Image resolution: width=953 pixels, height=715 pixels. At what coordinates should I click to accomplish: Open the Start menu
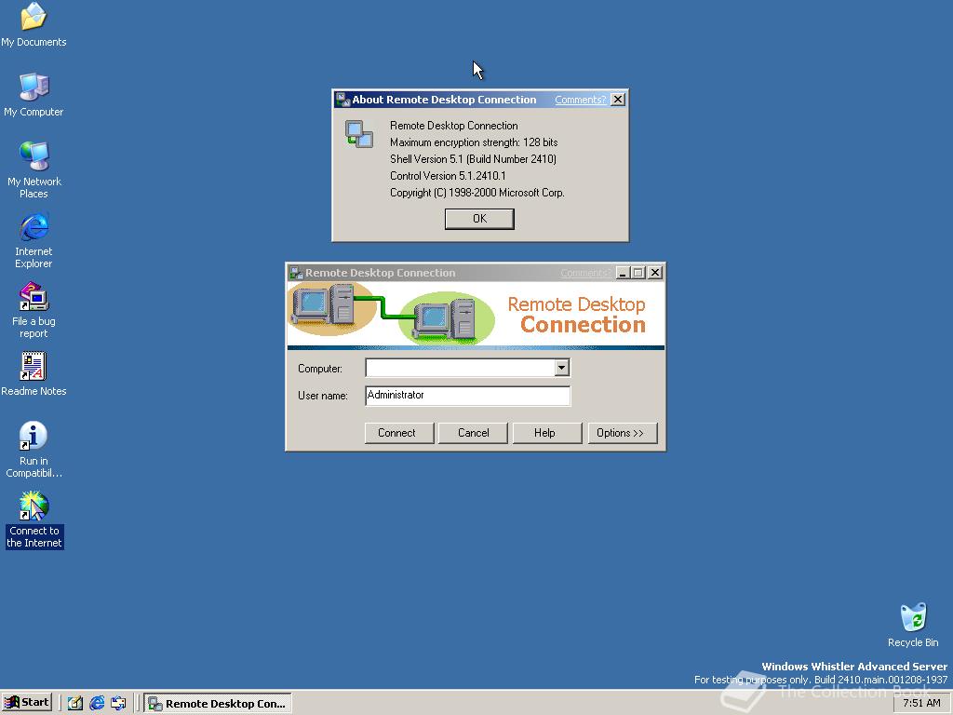[27, 702]
